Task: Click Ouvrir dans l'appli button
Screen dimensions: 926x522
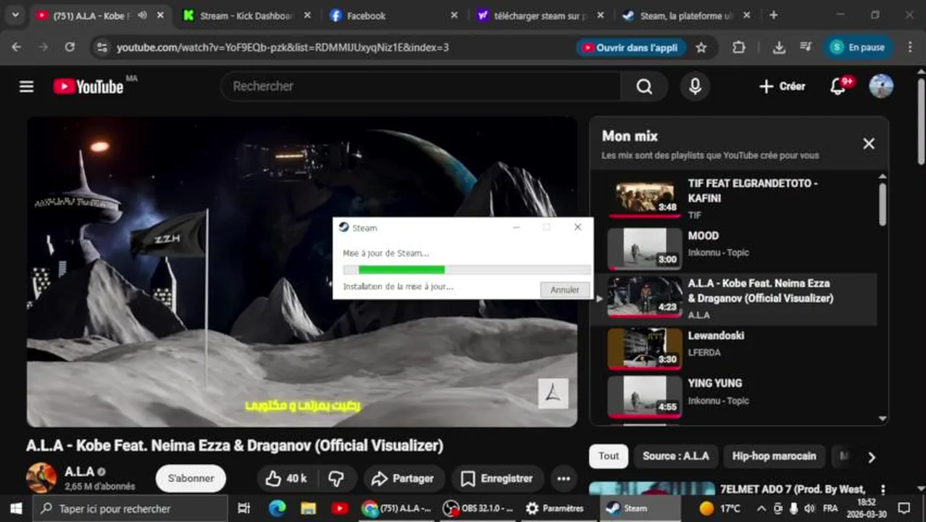Action: tap(630, 47)
